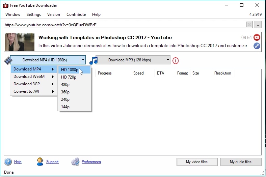266x177 pixels.
Task: Click the Format column header
Action: click(x=183, y=73)
